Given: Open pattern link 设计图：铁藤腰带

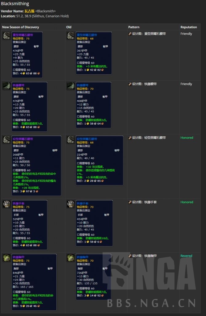Looking at the screenshot, I should (144, 84).
